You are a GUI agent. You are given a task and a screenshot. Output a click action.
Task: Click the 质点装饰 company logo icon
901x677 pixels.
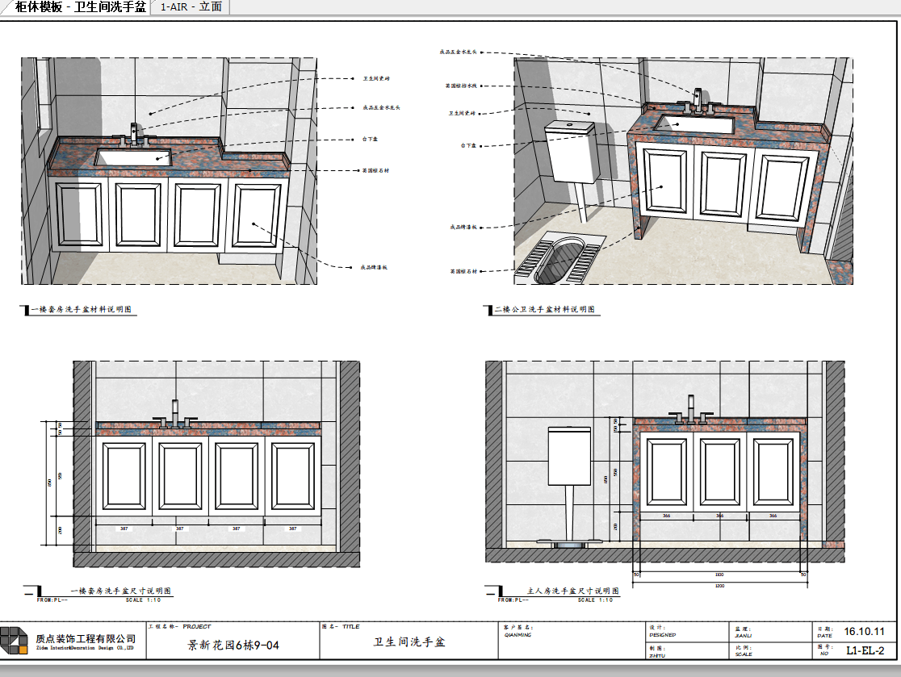coord(14,640)
